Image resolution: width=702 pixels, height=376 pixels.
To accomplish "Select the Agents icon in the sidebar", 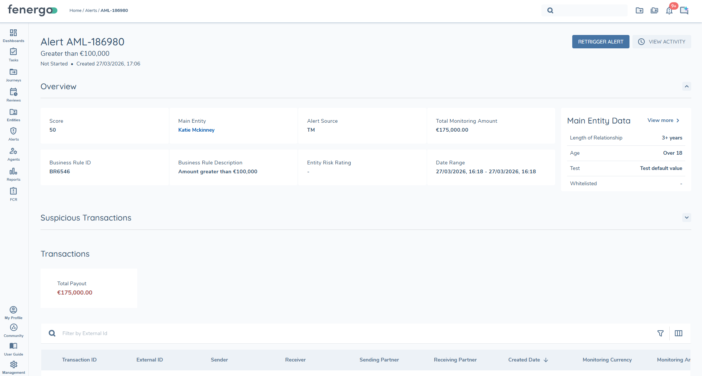I will (x=13, y=154).
